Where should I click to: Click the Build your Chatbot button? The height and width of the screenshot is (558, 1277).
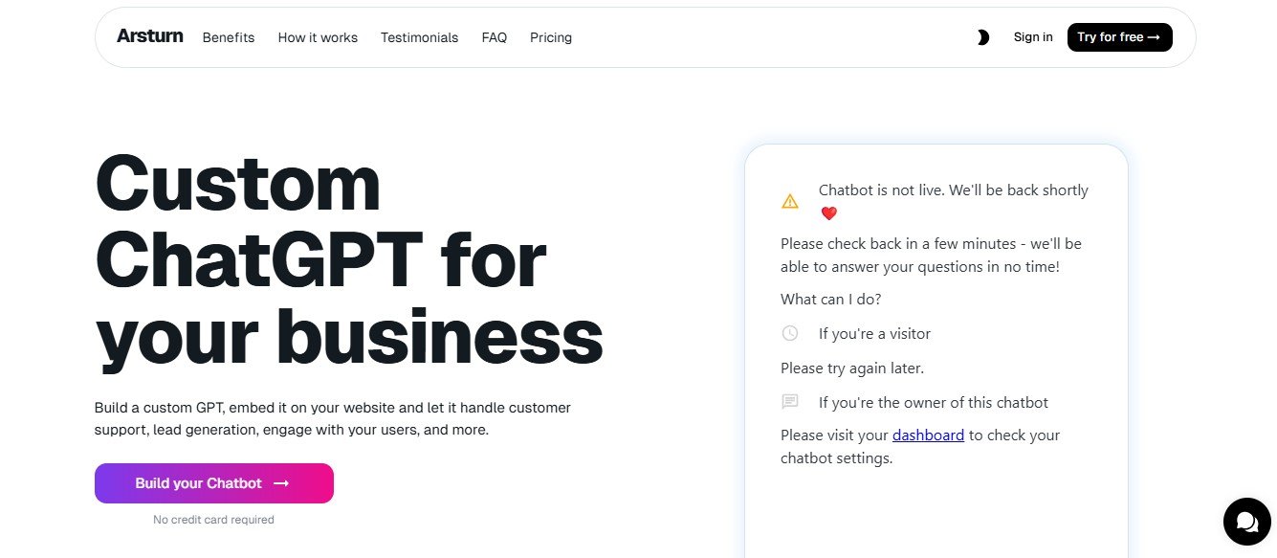pyautogui.click(x=213, y=483)
